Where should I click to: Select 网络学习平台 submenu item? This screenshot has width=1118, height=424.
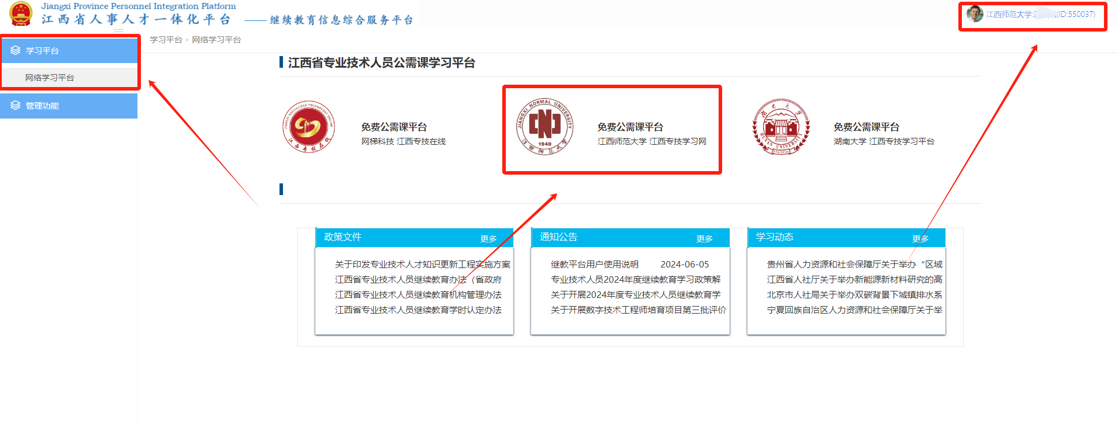click(69, 77)
